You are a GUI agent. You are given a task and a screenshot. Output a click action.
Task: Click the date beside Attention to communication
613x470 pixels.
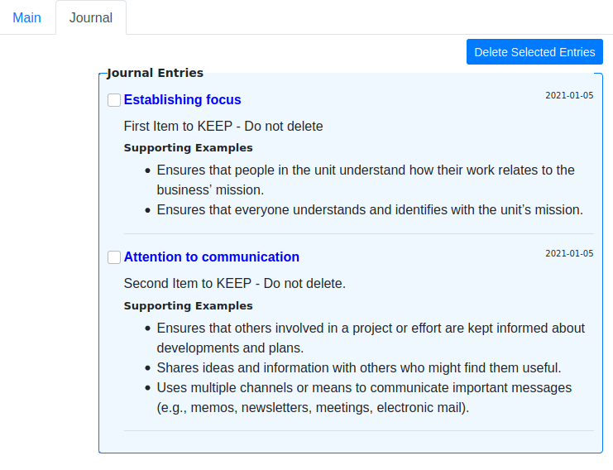pos(569,253)
